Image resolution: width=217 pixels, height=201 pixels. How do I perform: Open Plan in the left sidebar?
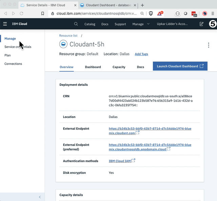tap(7, 55)
